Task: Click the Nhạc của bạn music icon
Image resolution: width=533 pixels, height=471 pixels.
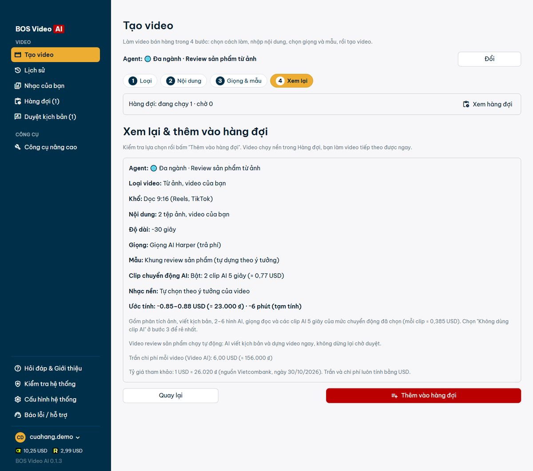Action: [18, 86]
